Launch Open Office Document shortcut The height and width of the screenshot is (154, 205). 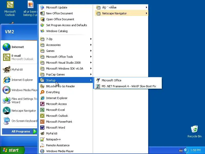[66, 19]
